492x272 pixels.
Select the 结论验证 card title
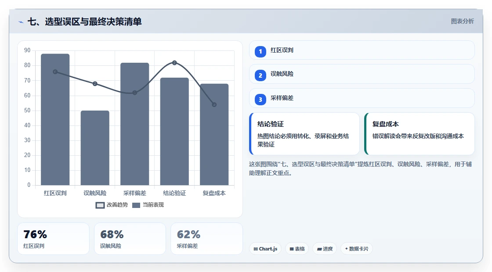271,124
